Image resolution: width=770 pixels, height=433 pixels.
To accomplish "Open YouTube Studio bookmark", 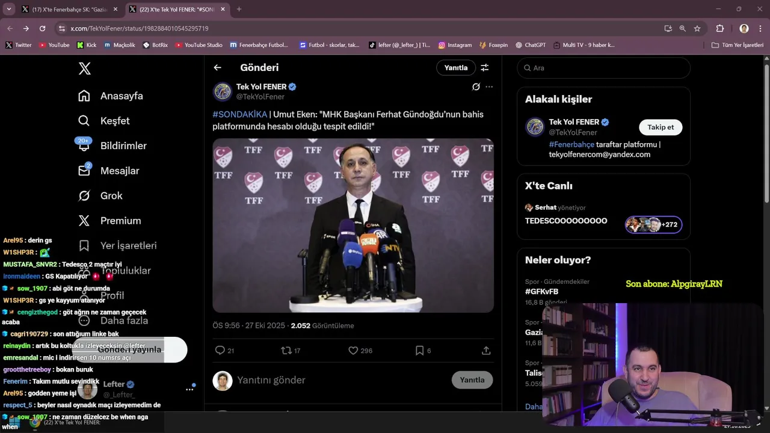I will [x=199, y=45].
